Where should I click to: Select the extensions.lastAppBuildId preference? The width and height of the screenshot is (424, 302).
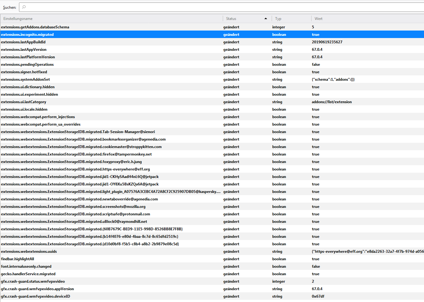point(23,42)
